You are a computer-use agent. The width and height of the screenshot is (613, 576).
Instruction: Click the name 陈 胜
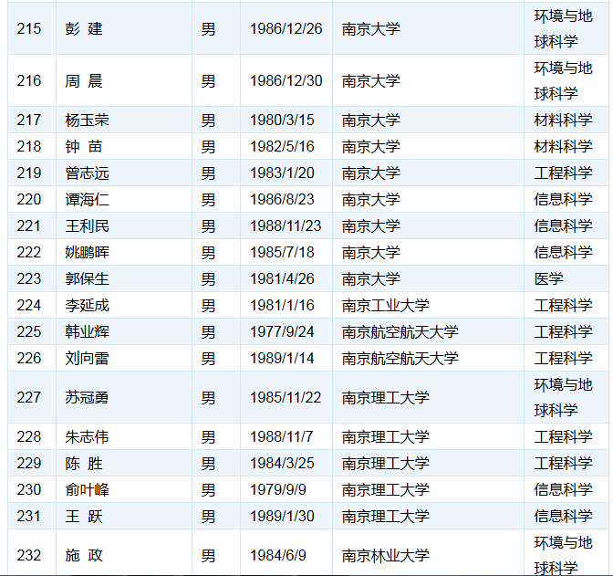pyautogui.click(x=84, y=463)
